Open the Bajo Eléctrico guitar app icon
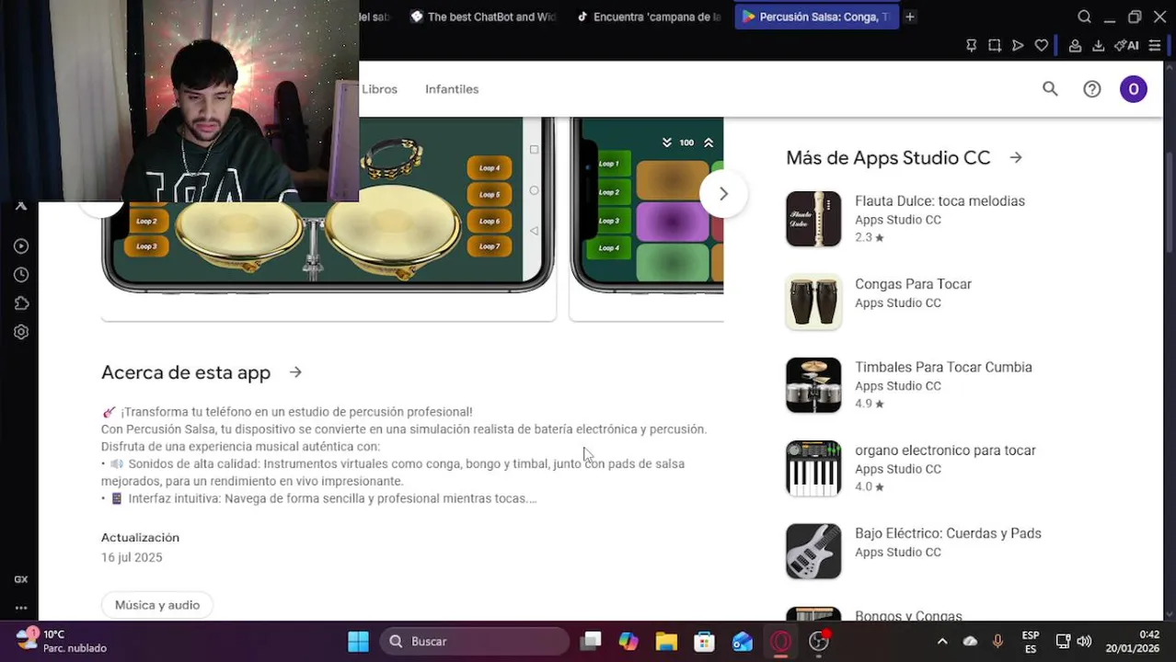 coord(813,552)
